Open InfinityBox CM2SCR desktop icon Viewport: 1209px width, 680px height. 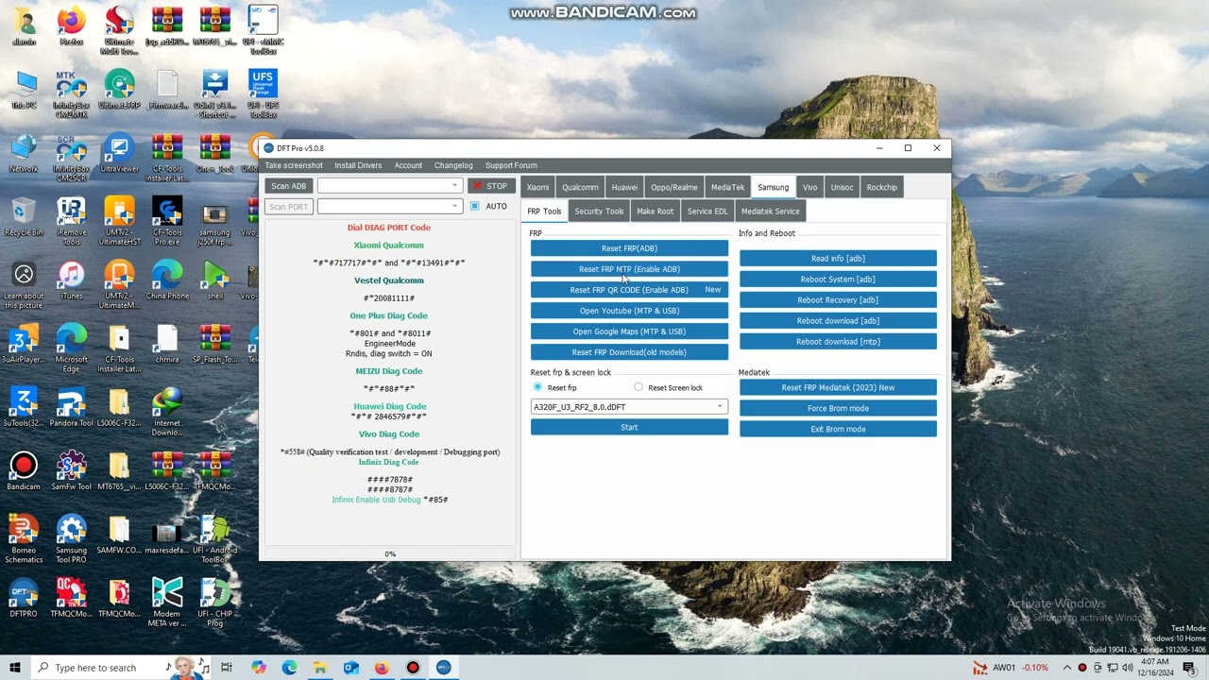coord(71,159)
